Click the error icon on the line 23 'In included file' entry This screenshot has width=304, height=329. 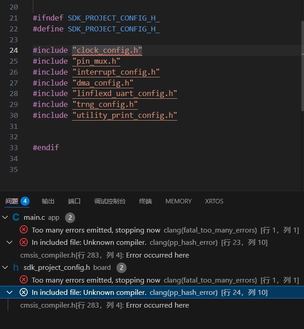[24, 243]
